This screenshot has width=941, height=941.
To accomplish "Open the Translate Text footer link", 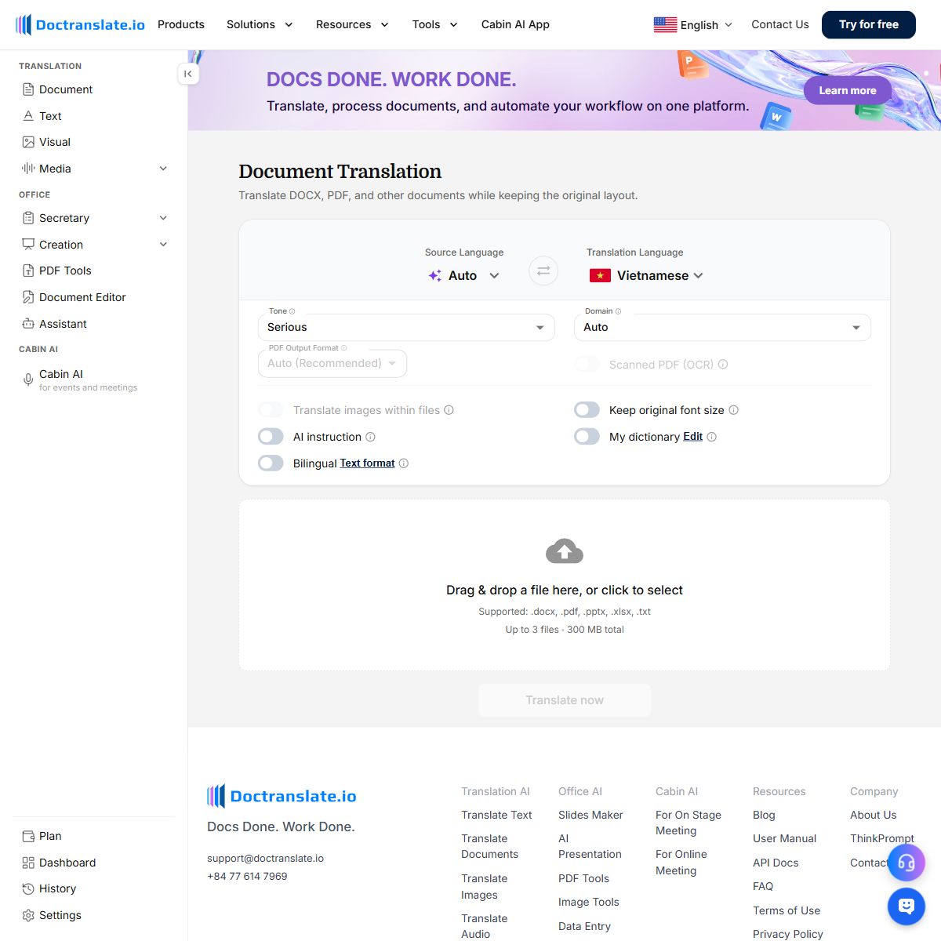I will pos(496,815).
